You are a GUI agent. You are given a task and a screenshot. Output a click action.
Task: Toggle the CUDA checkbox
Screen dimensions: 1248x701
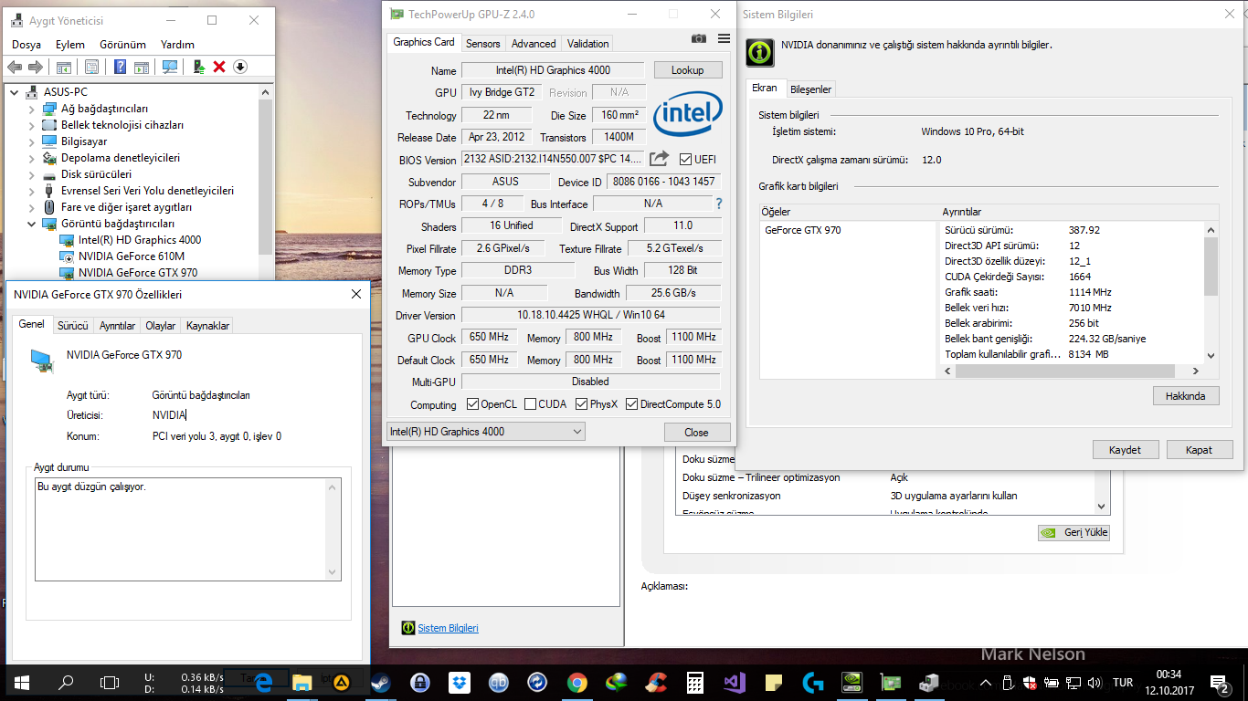(529, 404)
